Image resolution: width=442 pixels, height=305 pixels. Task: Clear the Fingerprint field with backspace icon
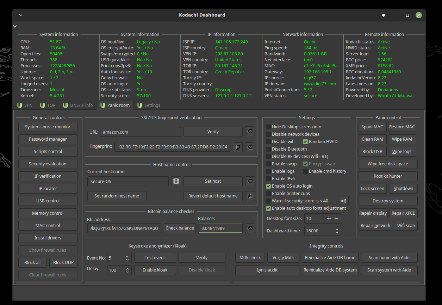click(x=250, y=147)
